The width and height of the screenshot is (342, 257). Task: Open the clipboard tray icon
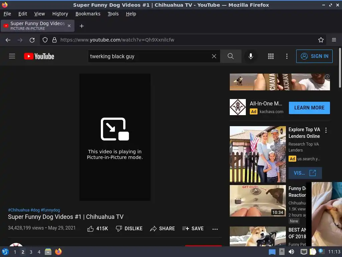(x=313, y=252)
